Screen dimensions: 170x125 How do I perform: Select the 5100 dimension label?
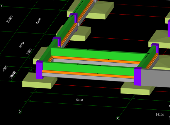80,100
